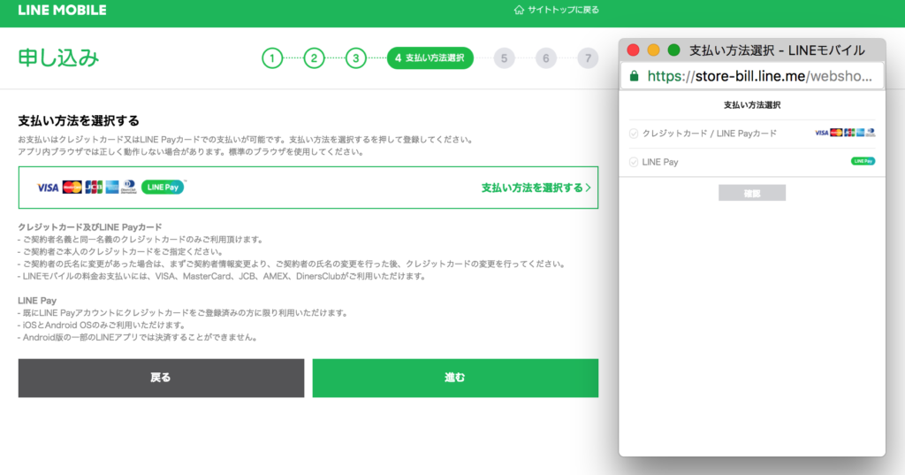Go to step 2 circle
Image resolution: width=905 pixels, height=475 pixels.
[x=314, y=57]
